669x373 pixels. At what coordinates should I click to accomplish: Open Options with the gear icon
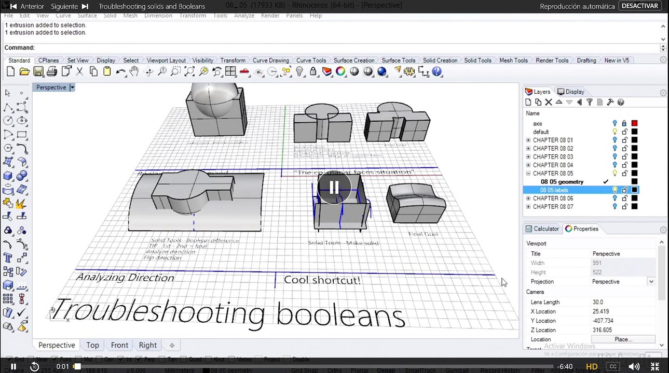point(409,71)
